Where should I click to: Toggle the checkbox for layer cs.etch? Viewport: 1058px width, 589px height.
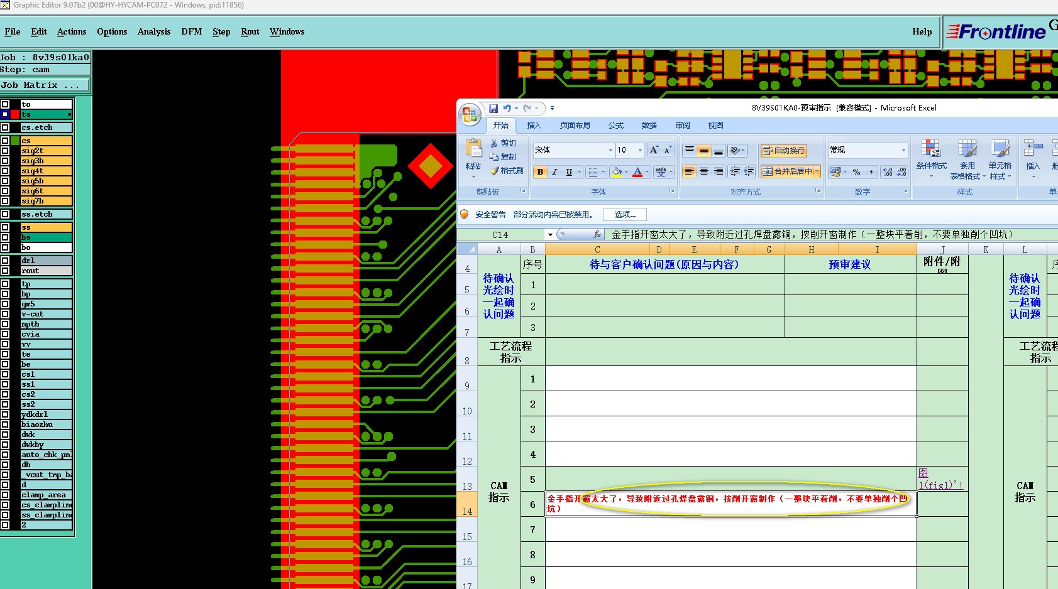[x=5, y=127]
